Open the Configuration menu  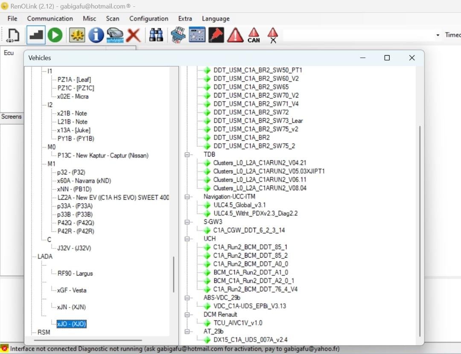[149, 19]
